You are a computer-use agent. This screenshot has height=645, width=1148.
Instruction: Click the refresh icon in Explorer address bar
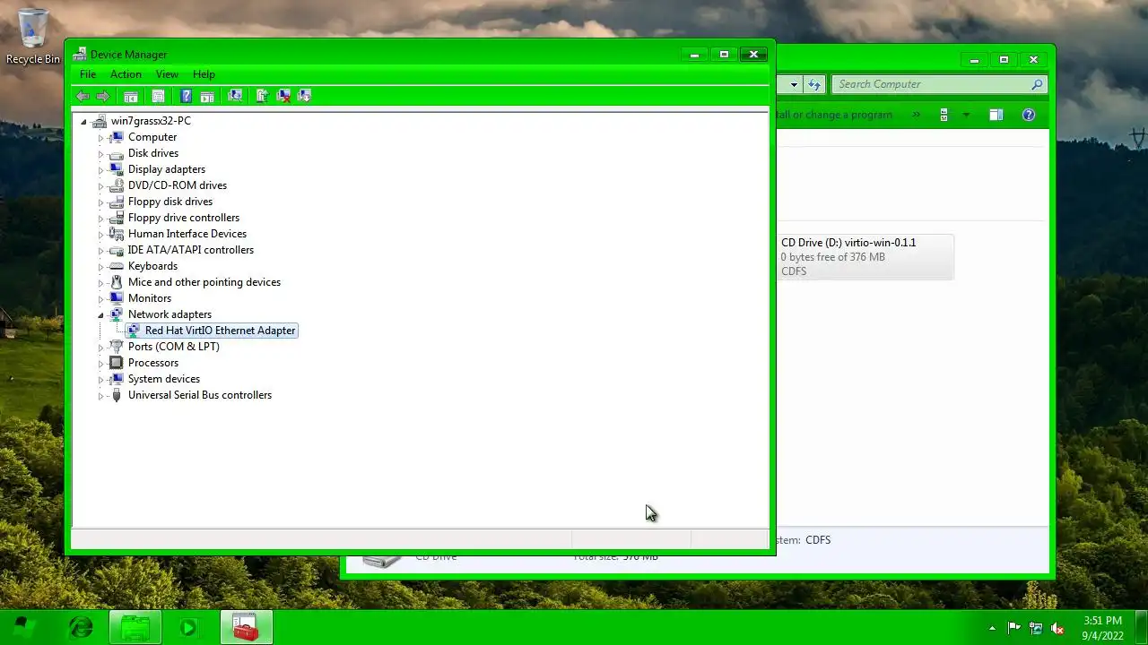pos(814,84)
